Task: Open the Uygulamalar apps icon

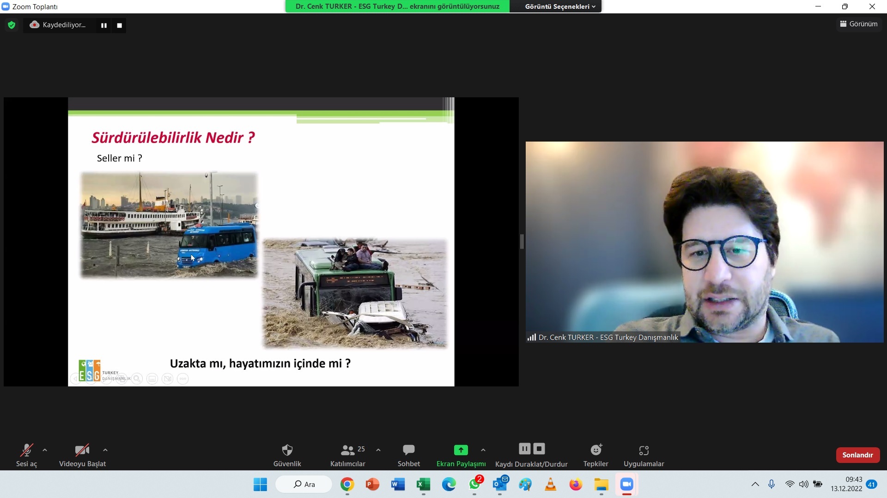Action: coord(644,450)
